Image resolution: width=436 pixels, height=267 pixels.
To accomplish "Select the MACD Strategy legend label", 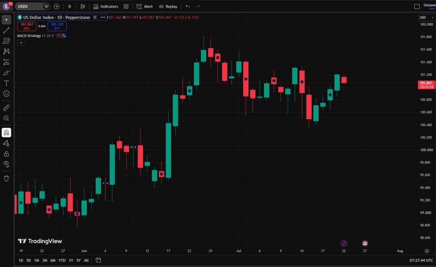I will click(x=29, y=36).
